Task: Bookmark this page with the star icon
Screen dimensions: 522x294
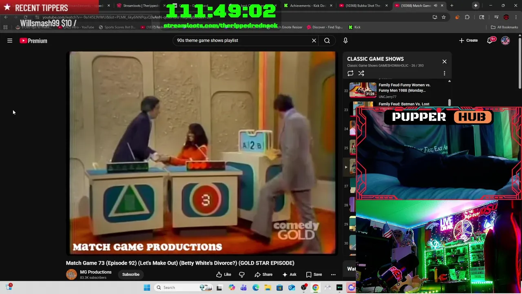Action: (x=444, y=17)
